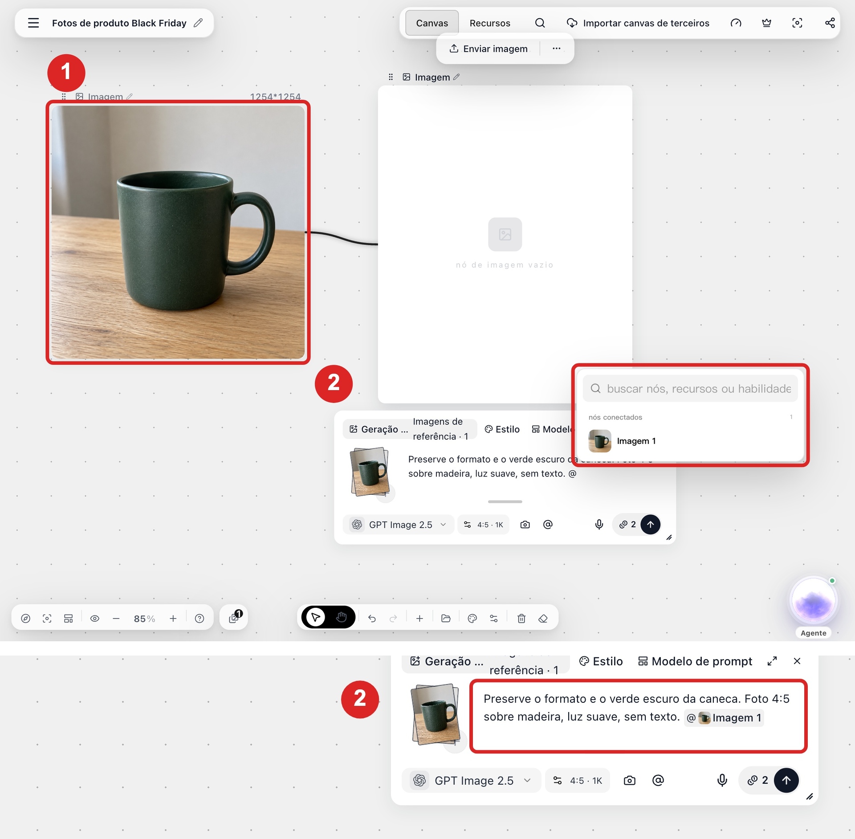Viewport: 855px width, 839px height.
Task: Select the pointer cursor tool
Action: click(316, 617)
